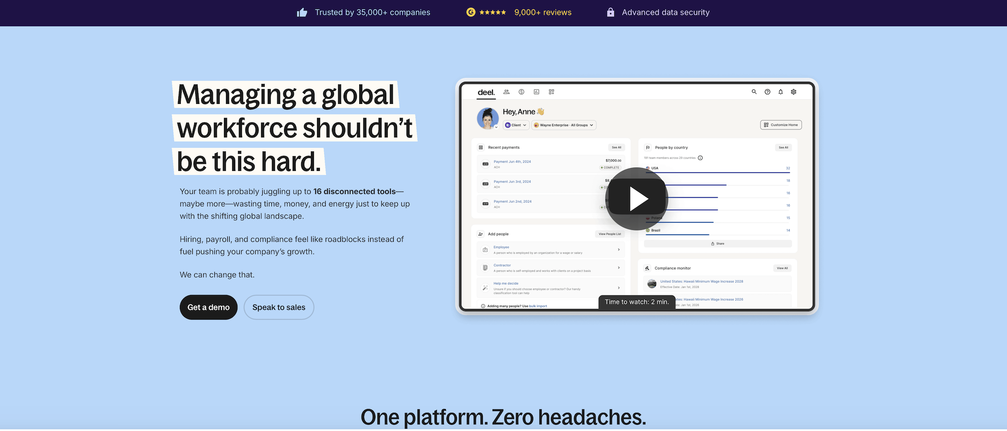Click the search magnifier icon

(x=754, y=92)
